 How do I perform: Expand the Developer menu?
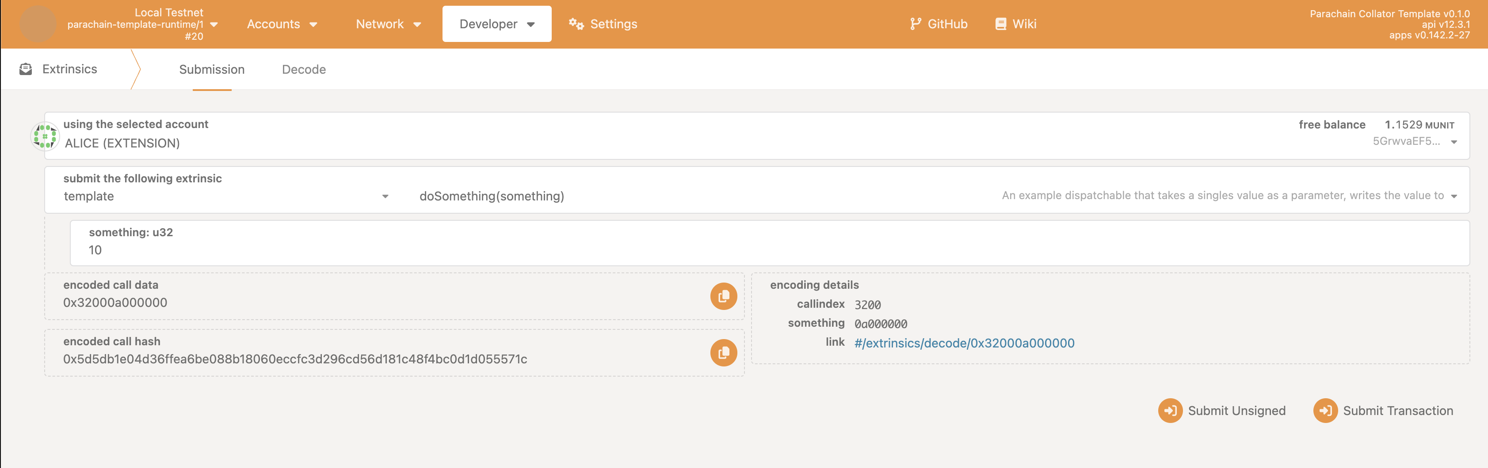tap(497, 24)
